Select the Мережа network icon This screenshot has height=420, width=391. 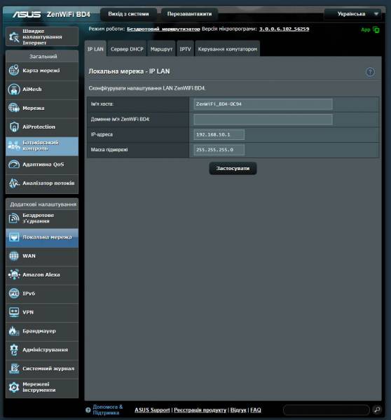[x=14, y=108]
